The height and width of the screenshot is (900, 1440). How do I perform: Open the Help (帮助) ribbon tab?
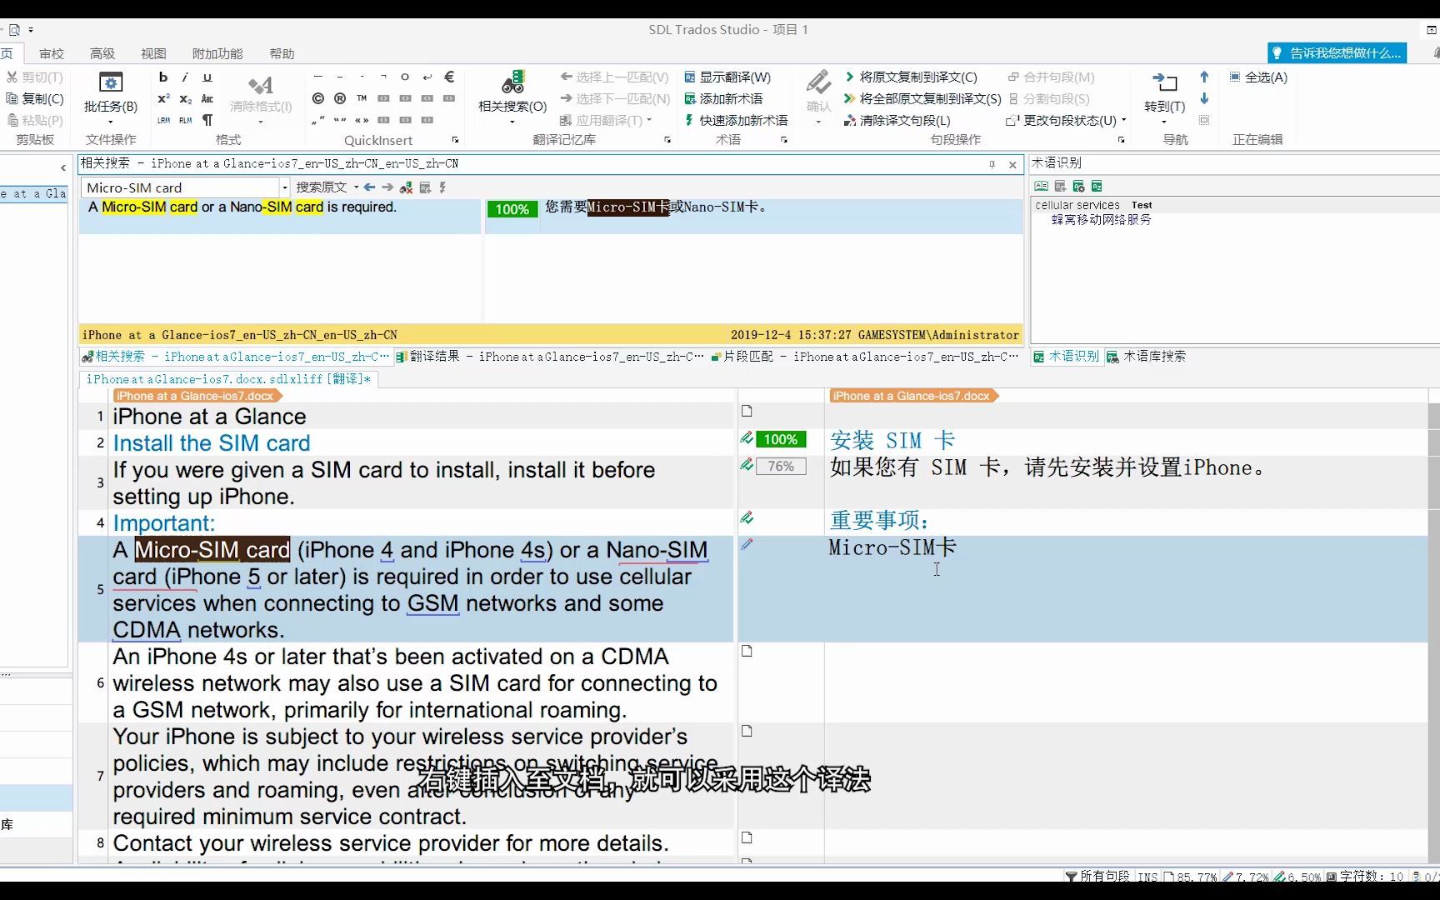click(x=282, y=53)
